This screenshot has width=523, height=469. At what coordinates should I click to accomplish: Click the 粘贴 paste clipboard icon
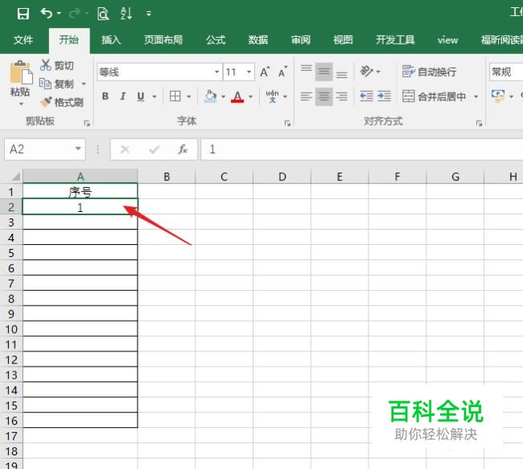pos(21,73)
